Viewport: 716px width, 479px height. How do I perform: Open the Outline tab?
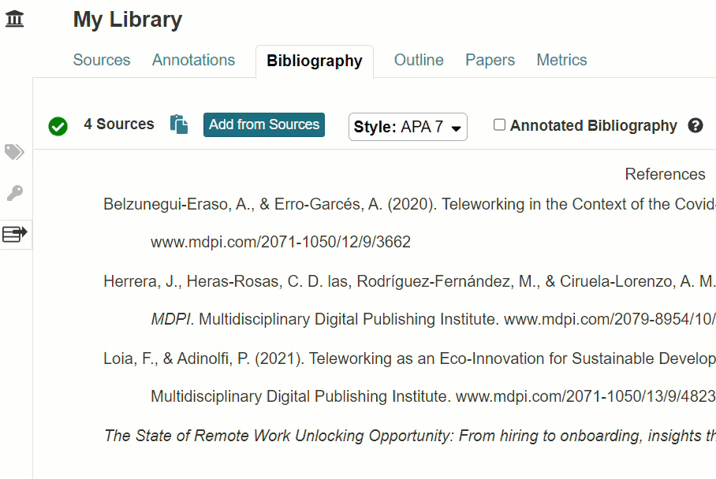pyautogui.click(x=418, y=60)
